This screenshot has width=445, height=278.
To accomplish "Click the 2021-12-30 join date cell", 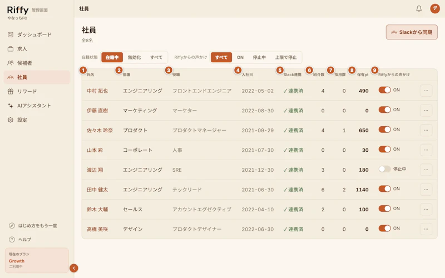I will 258,170.
